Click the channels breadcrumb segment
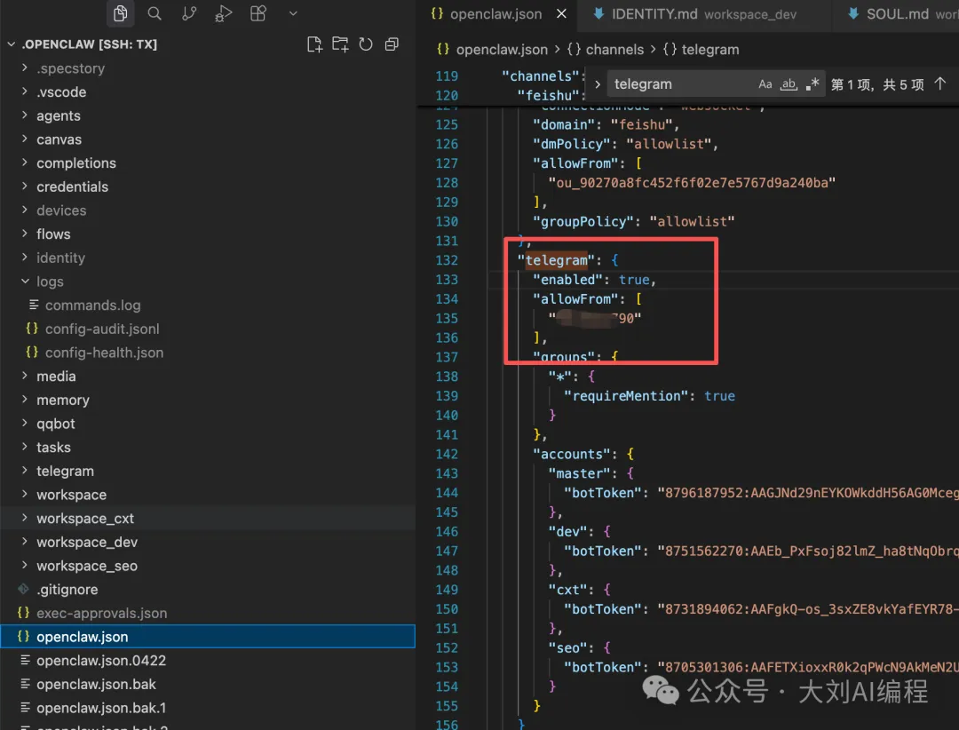 (x=614, y=50)
